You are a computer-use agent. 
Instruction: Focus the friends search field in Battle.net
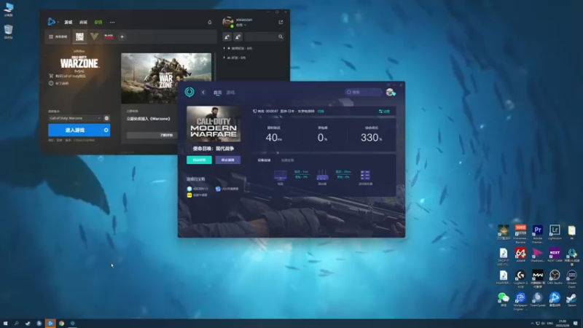pos(265,36)
